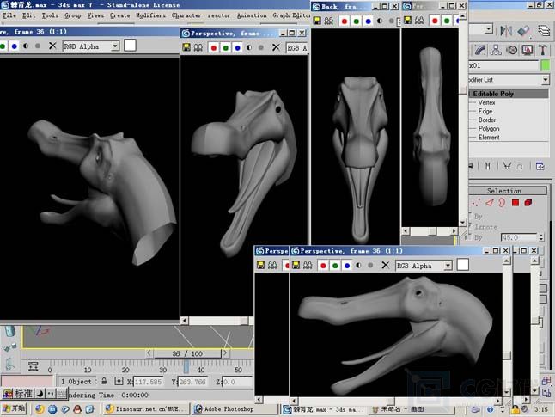The height and width of the screenshot is (417, 555).
Task: Select Edge sub-object icon in the Selection rollout
Action: [x=490, y=203]
